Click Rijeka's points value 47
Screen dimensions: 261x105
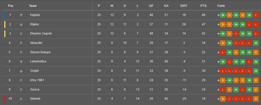[204, 24]
